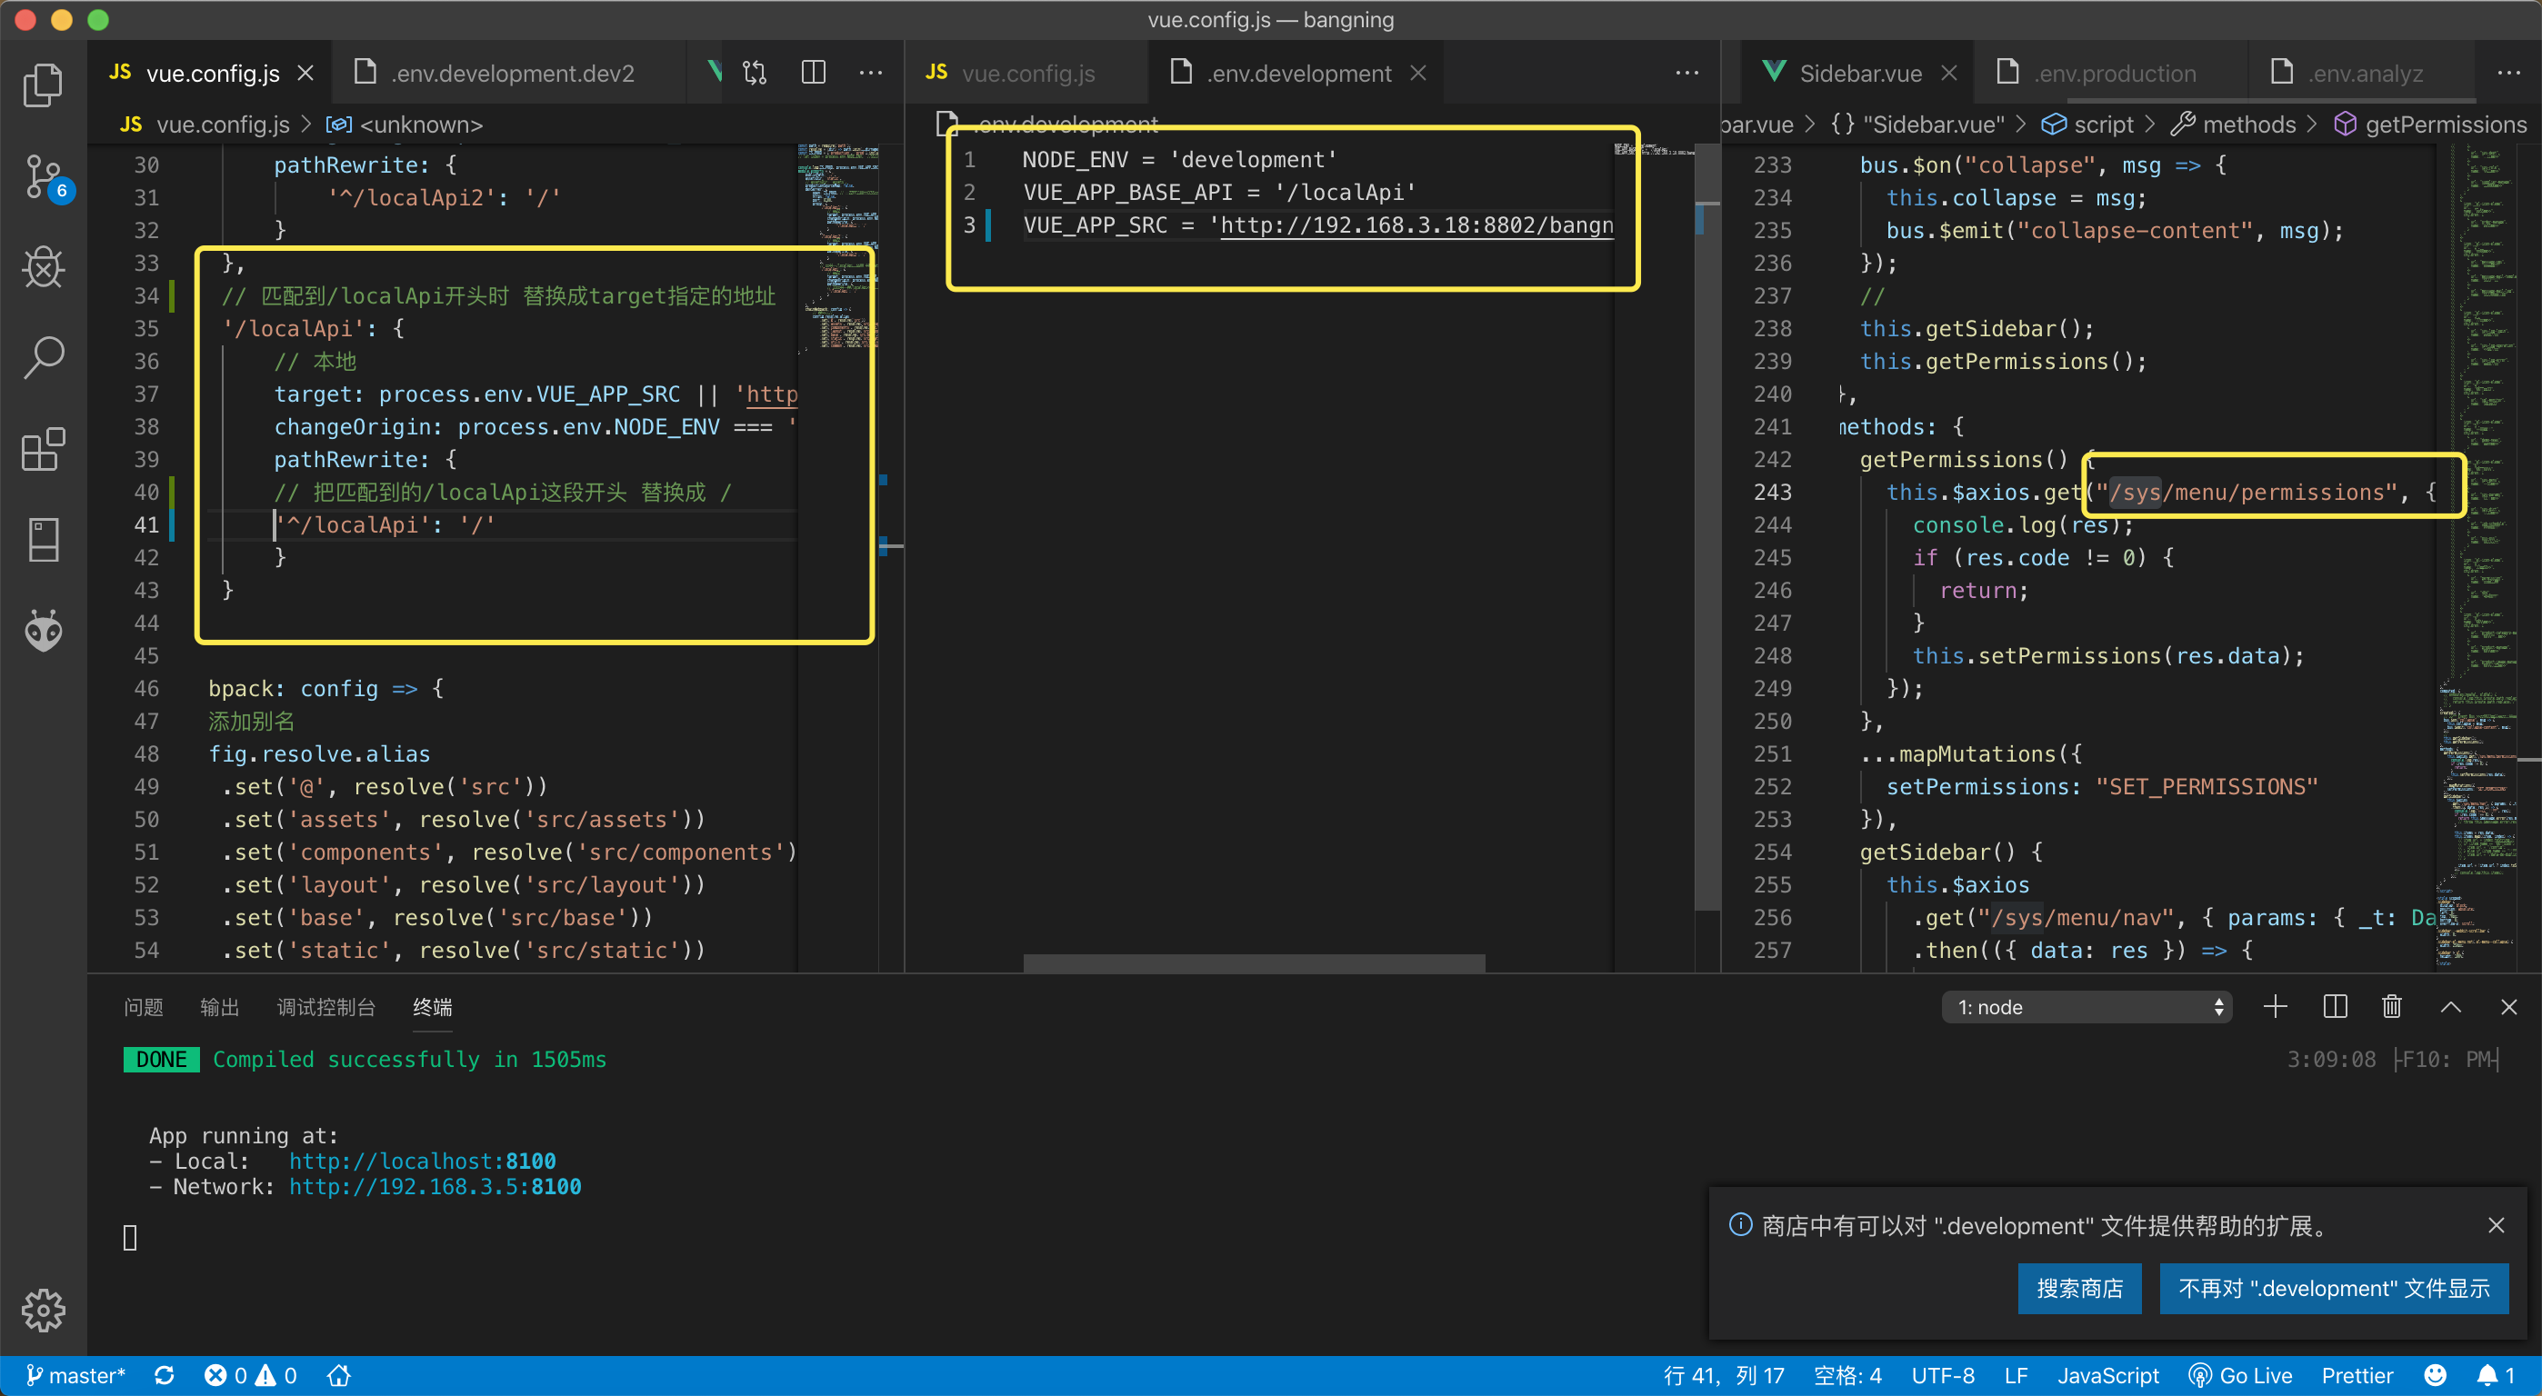This screenshot has height=1396, width=2542.
Task: Split the left editor to the right
Action: [813, 73]
